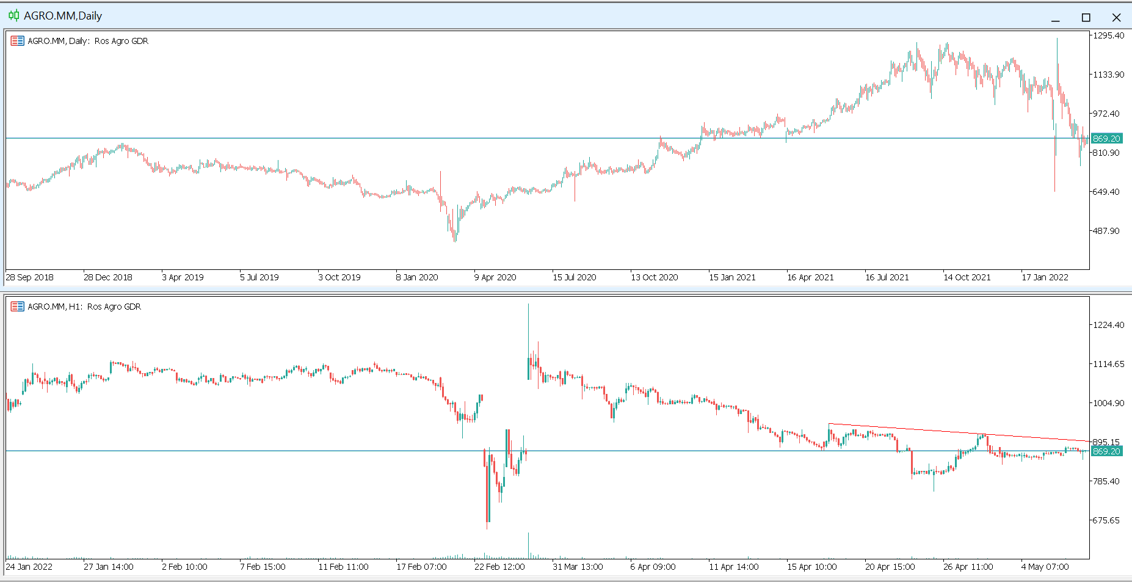The height and width of the screenshot is (582, 1132).
Task: Click the 487.90 level on the Daily price scale
Action: [x=1106, y=231]
